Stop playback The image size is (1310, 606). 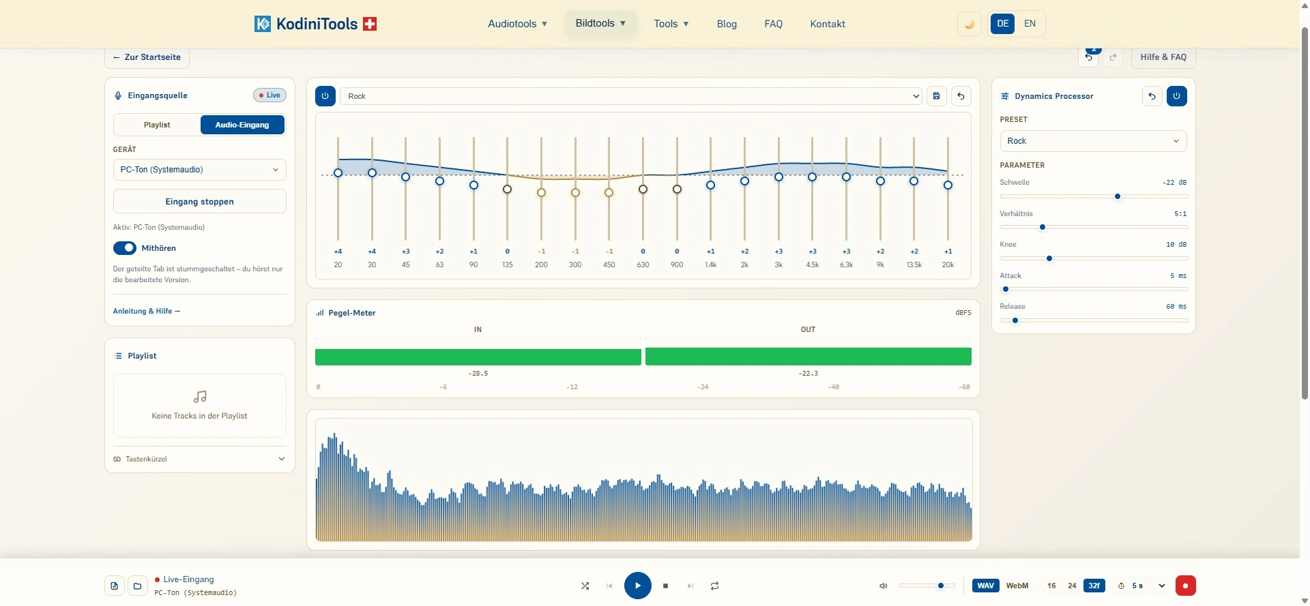click(666, 586)
